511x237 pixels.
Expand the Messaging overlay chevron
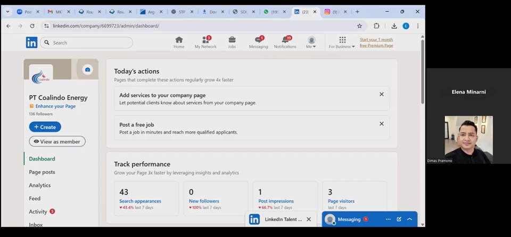pos(410,219)
